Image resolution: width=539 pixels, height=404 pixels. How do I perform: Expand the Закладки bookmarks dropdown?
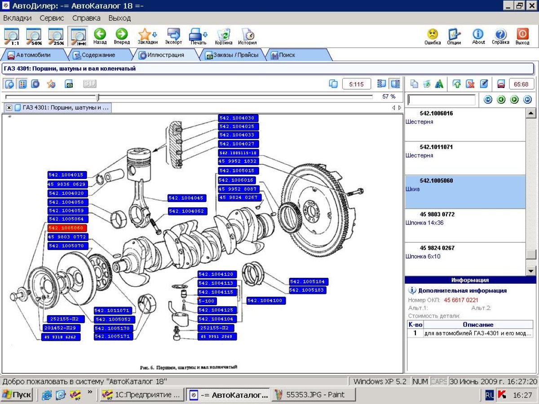click(x=155, y=34)
